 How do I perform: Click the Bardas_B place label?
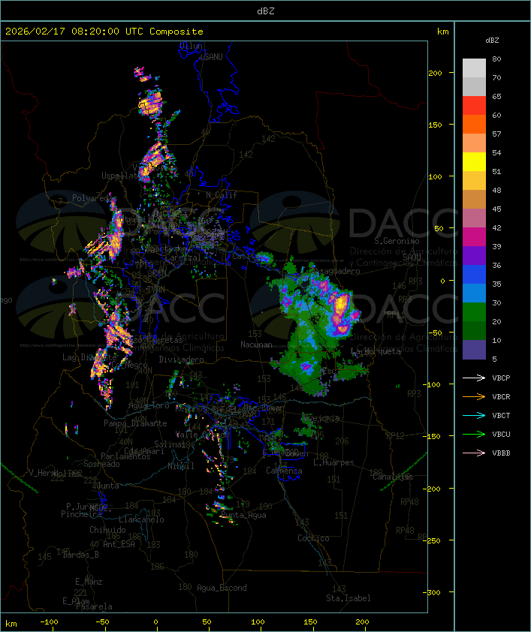point(81,555)
